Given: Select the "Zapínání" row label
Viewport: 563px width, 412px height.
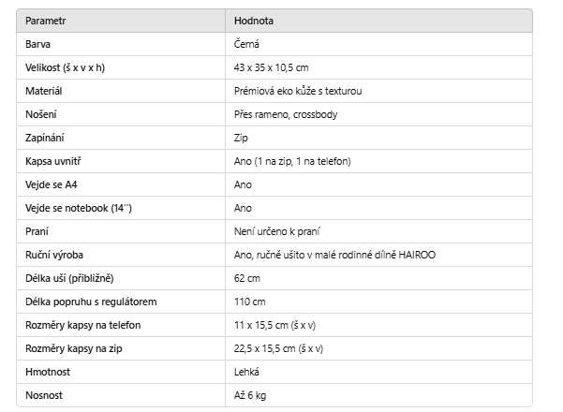Looking at the screenshot, I should pyautogui.click(x=46, y=138).
